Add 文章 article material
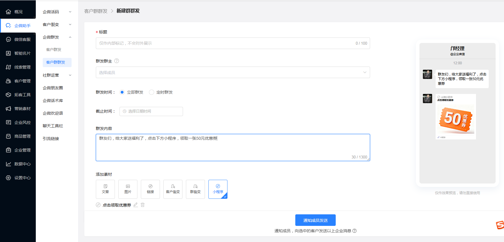This screenshot has height=242, width=504. point(105,189)
